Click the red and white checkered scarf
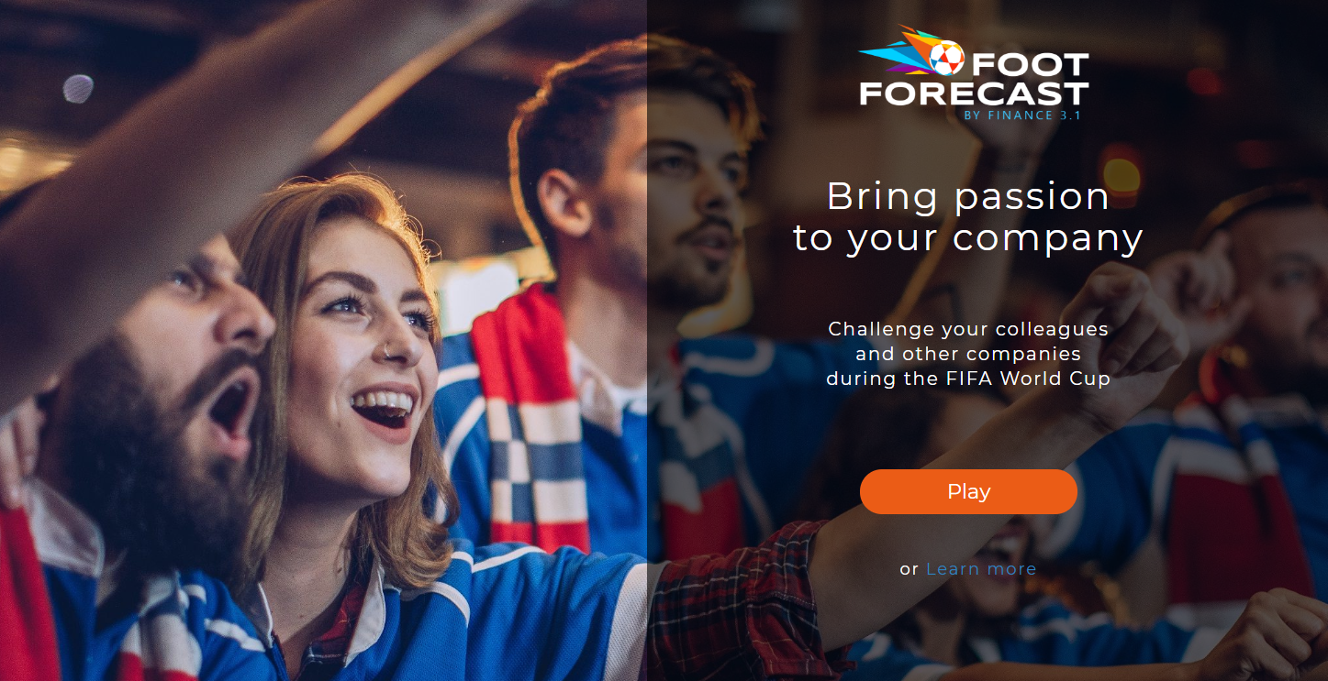 [x=530, y=431]
